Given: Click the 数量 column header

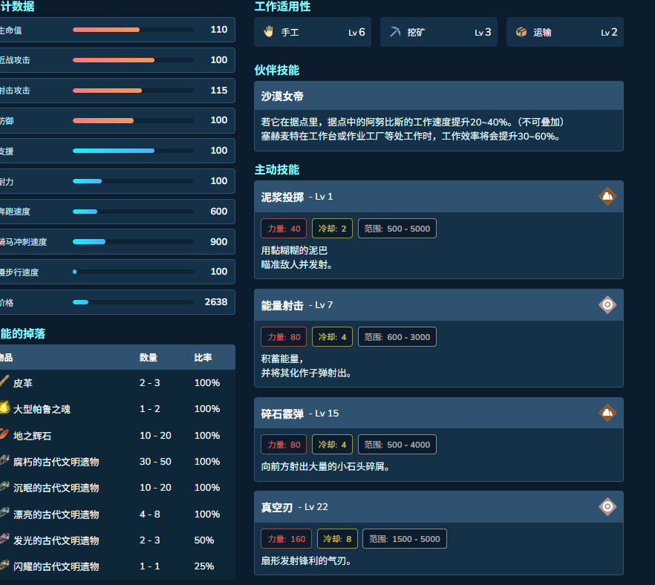Looking at the screenshot, I should tap(149, 357).
